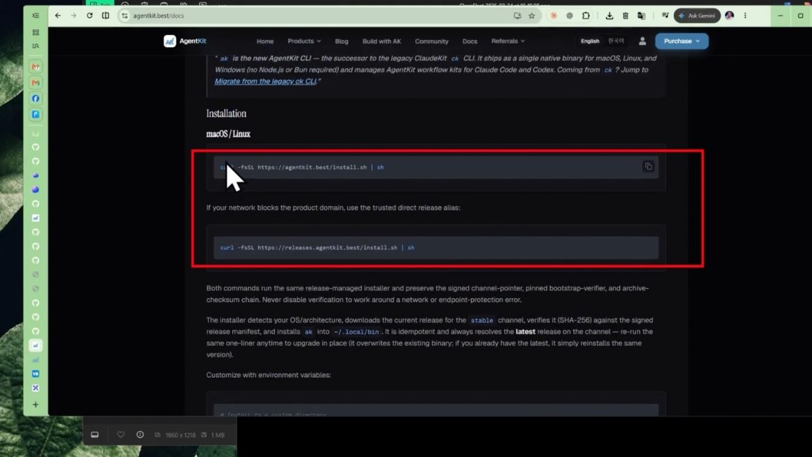
Task: Open the Docs nav item
Action: tap(470, 41)
